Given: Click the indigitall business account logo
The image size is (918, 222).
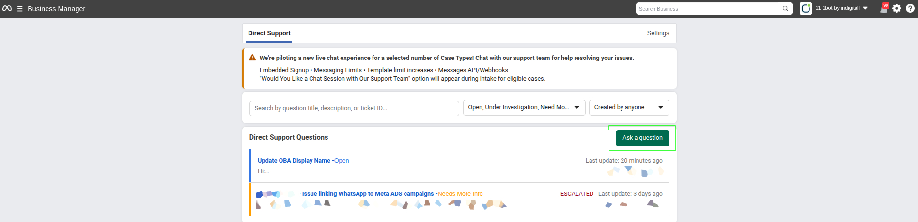Looking at the screenshot, I should pyautogui.click(x=806, y=8).
